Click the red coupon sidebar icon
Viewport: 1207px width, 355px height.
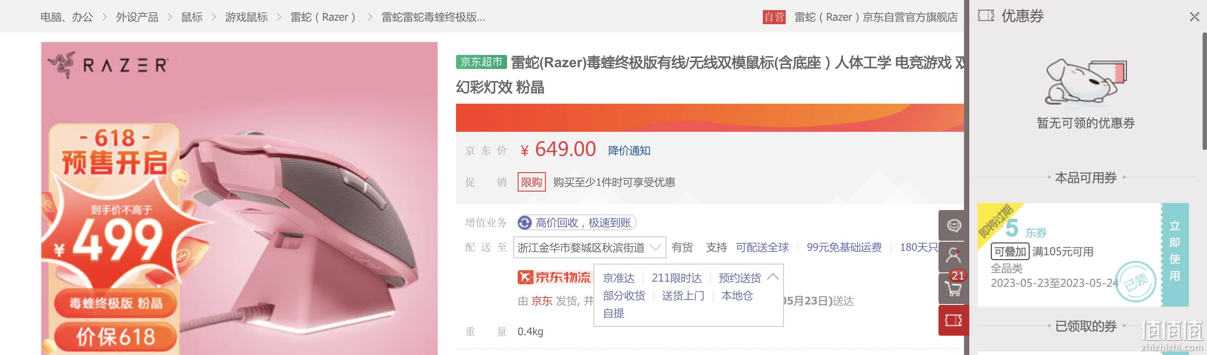pos(953,320)
